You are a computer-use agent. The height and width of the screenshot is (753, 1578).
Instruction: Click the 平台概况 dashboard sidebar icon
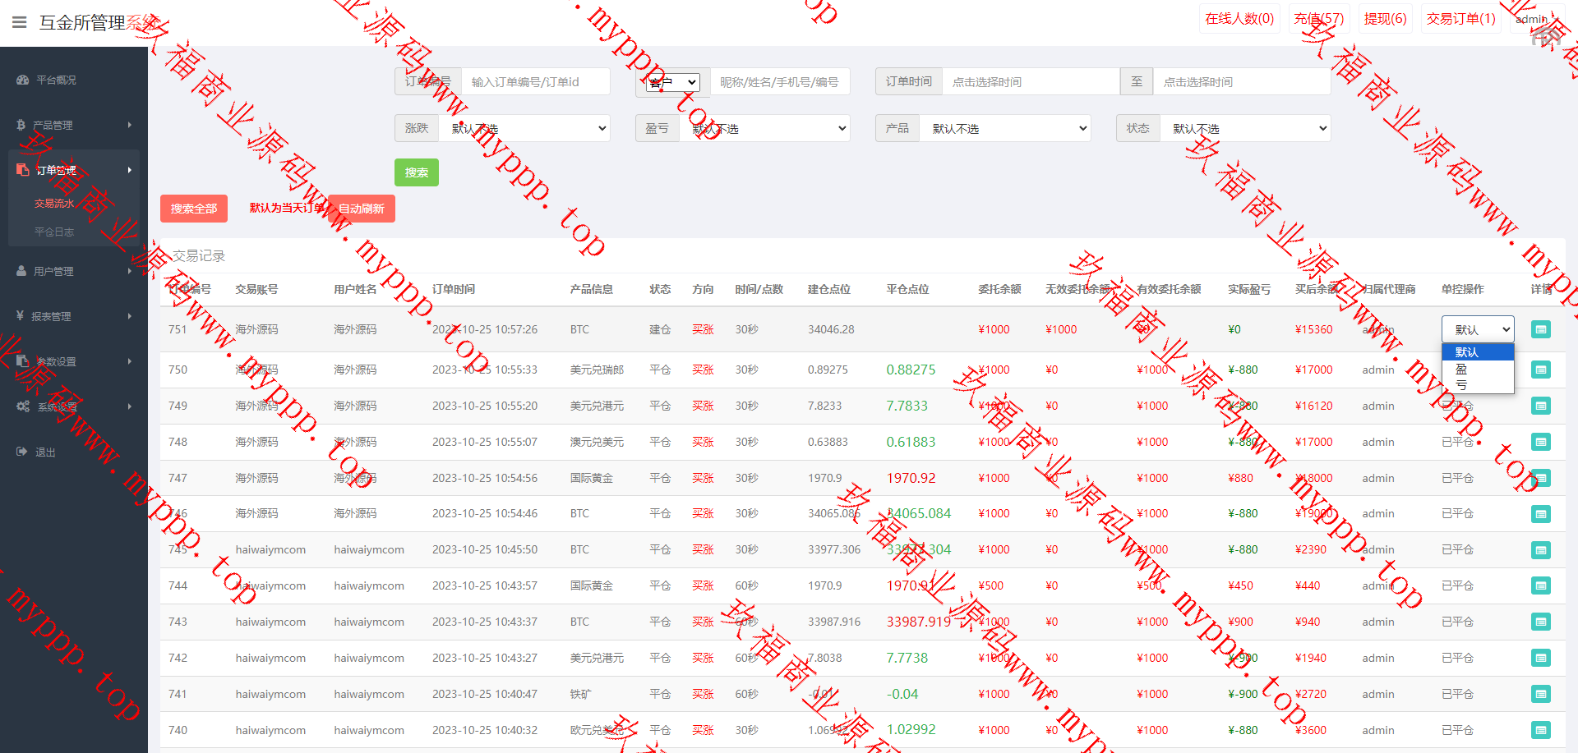tap(22, 80)
